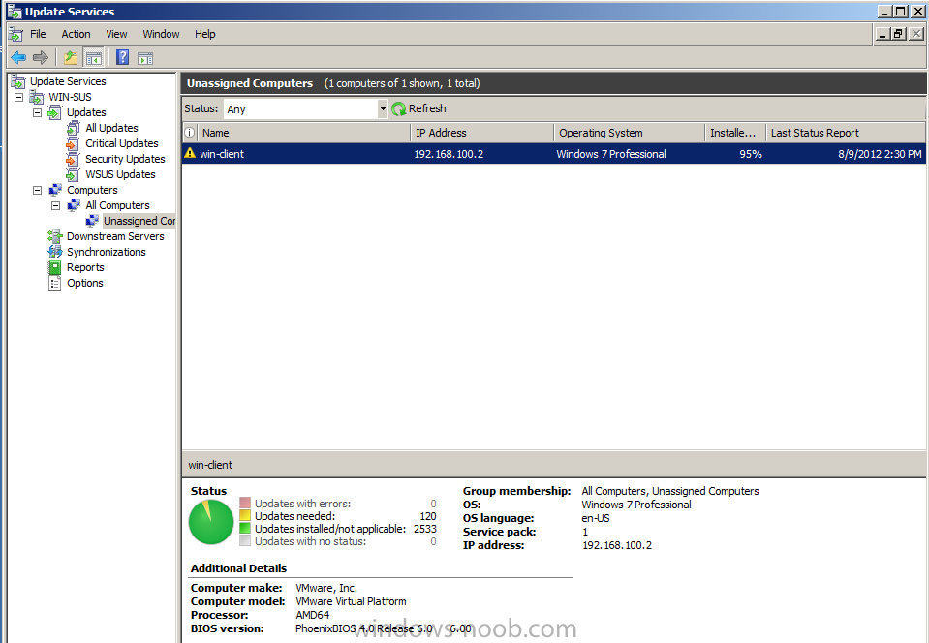Select All Updates in the tree
Screen dimensions: 929x643
point(111,128)
